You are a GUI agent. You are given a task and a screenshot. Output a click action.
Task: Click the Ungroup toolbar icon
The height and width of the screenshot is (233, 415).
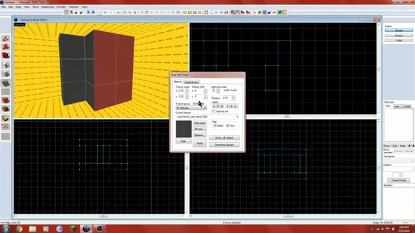tap(130, 12)
